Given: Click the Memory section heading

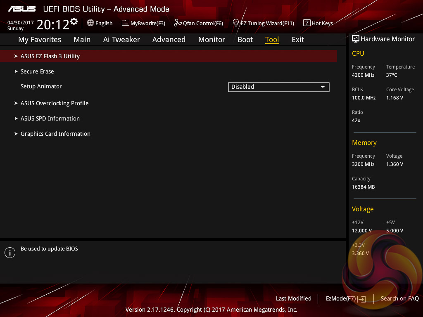Looking at the screenshot, I should click(x=364, y=142).
